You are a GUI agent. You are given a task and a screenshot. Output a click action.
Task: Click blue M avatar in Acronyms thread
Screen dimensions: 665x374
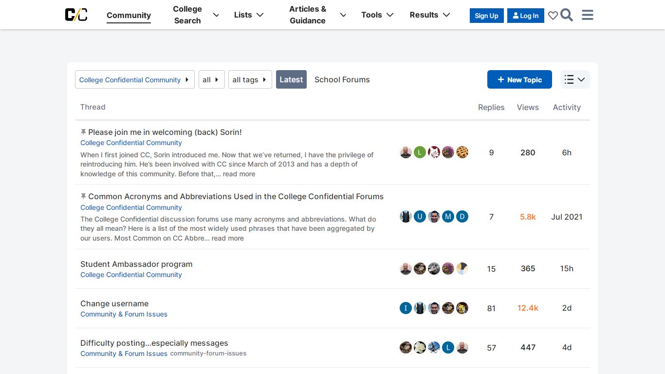(x=448, y=217)
